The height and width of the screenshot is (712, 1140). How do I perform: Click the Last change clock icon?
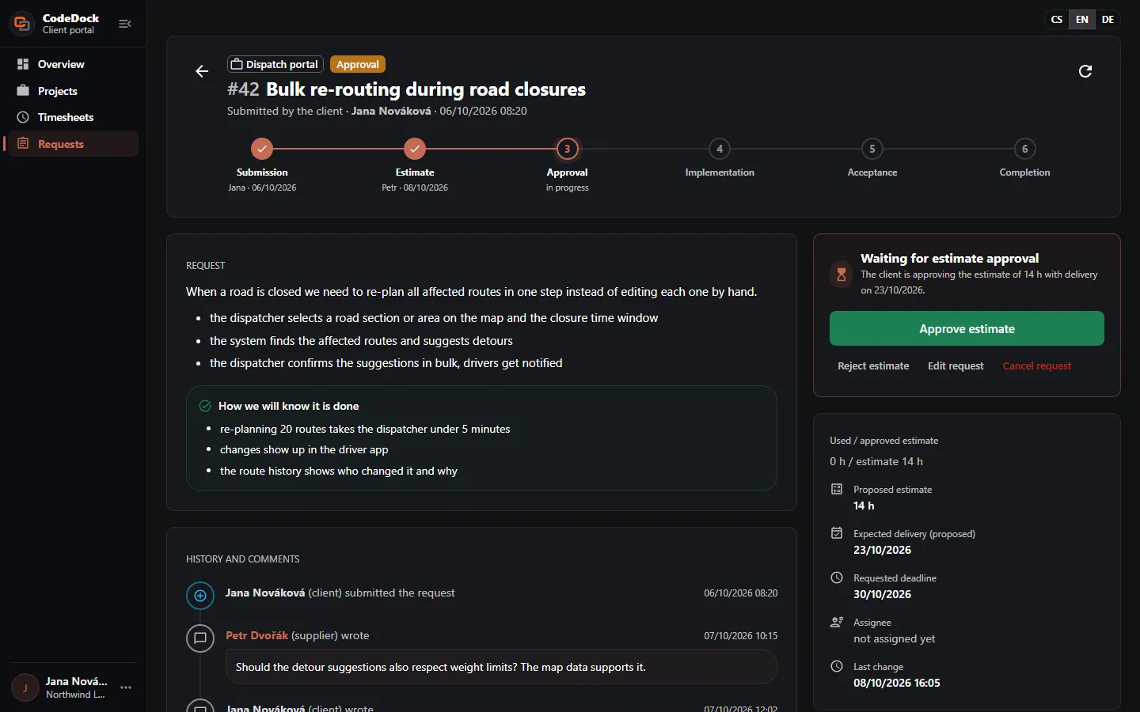(x=837, y=666)
